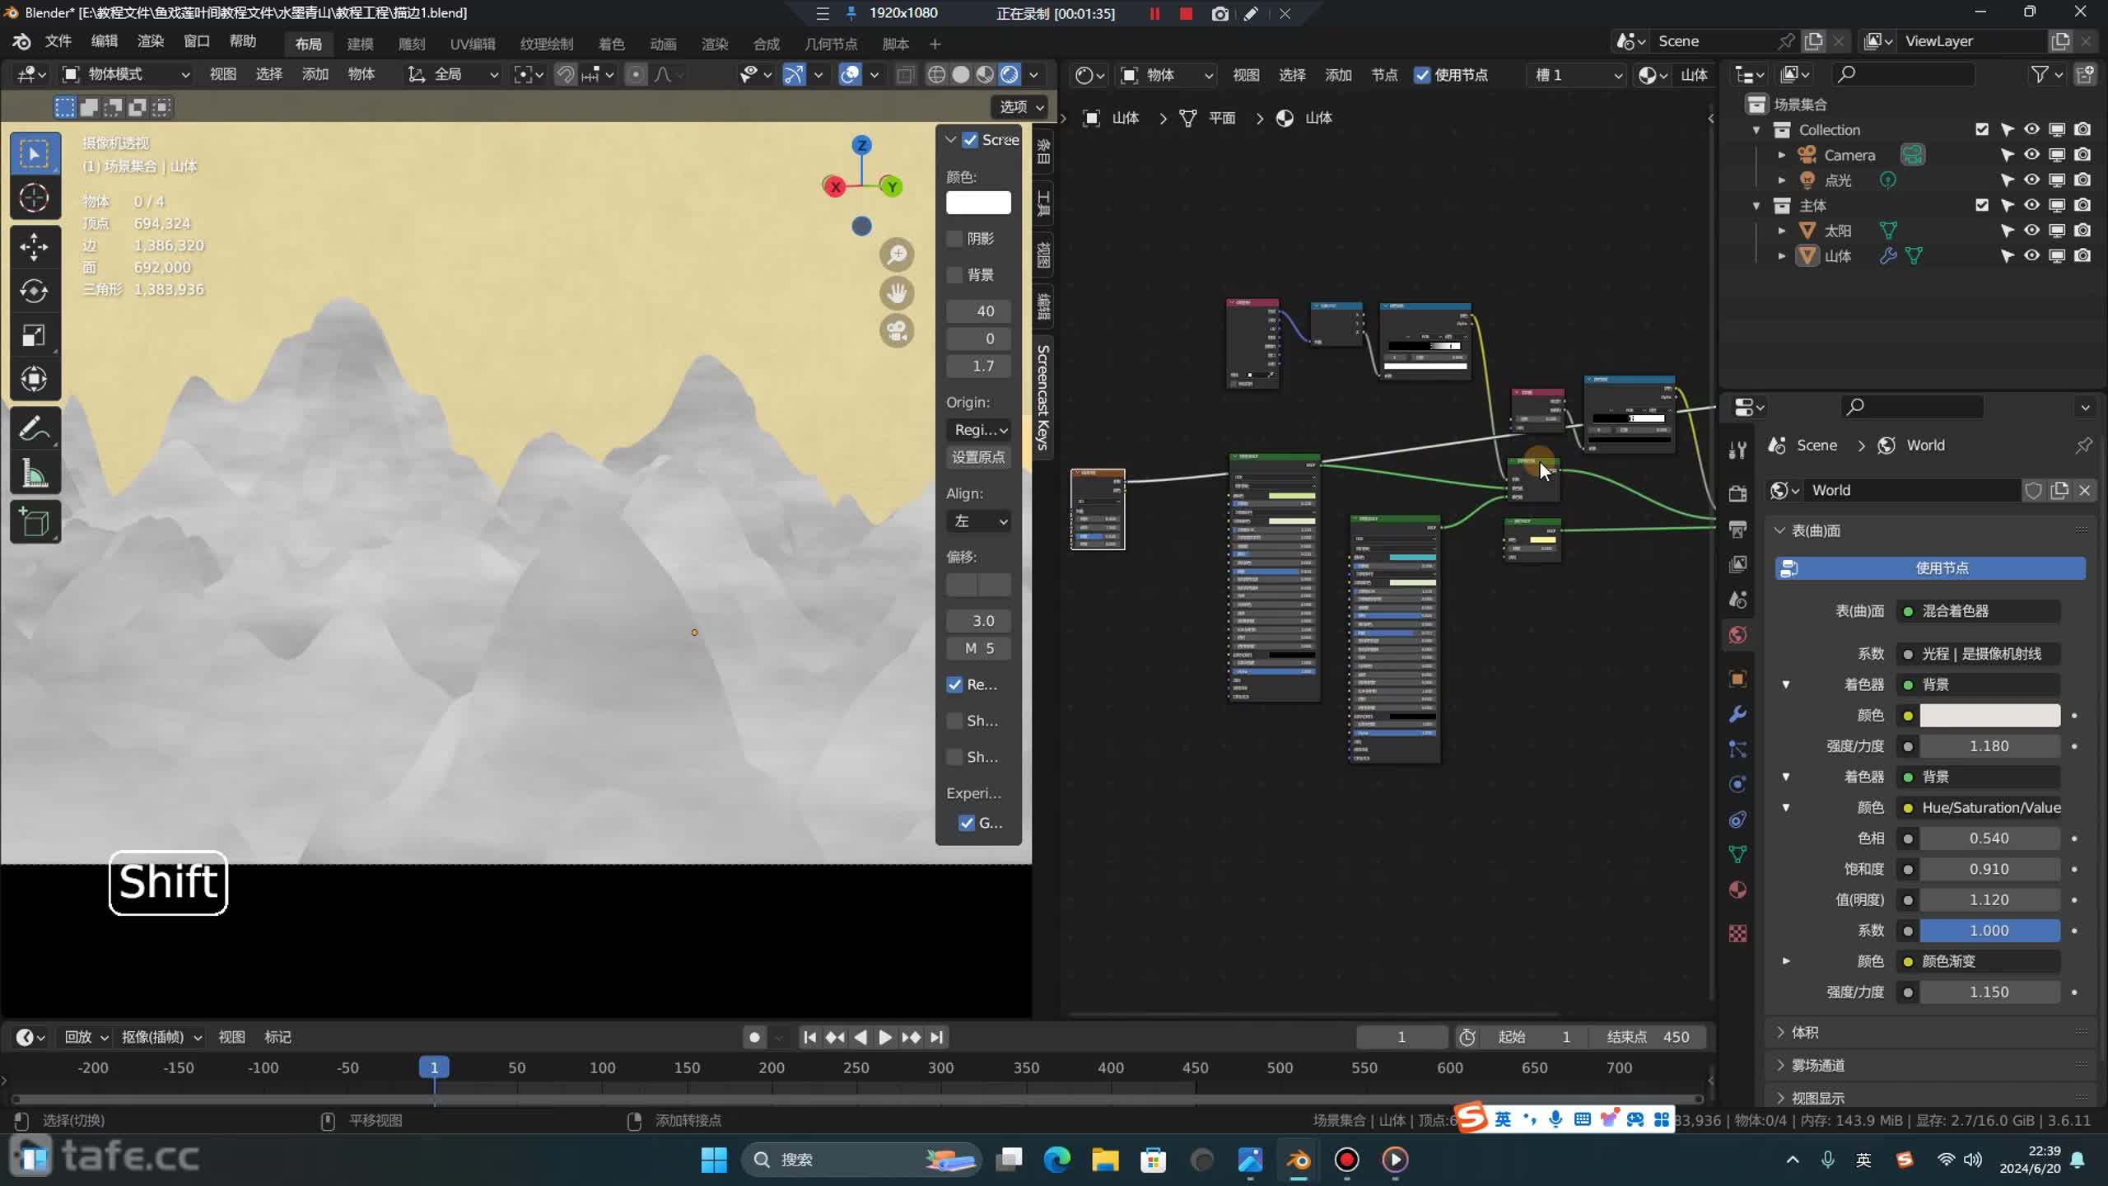Hide the Camera in the outliner
2108x1186 pixels.
tap(2032, 155)
